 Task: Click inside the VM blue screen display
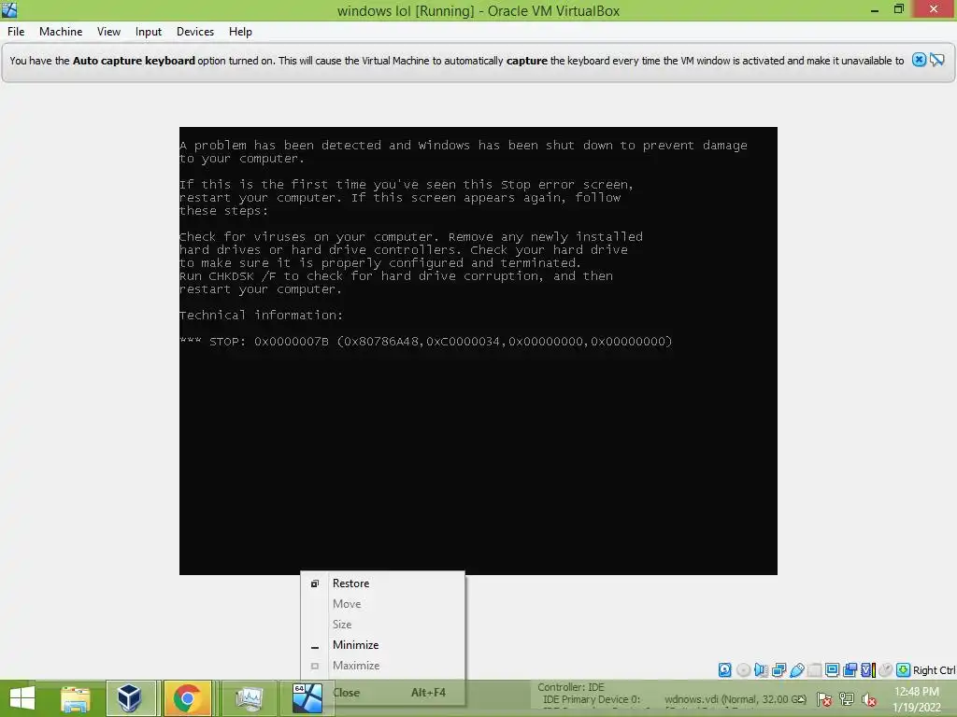[x=478, y=351]
